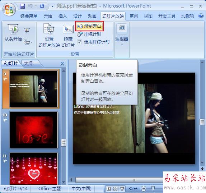Click thumbnail pane scroll down arrow
The height and width of the screenshot is (193, 206).
point(64,182)
